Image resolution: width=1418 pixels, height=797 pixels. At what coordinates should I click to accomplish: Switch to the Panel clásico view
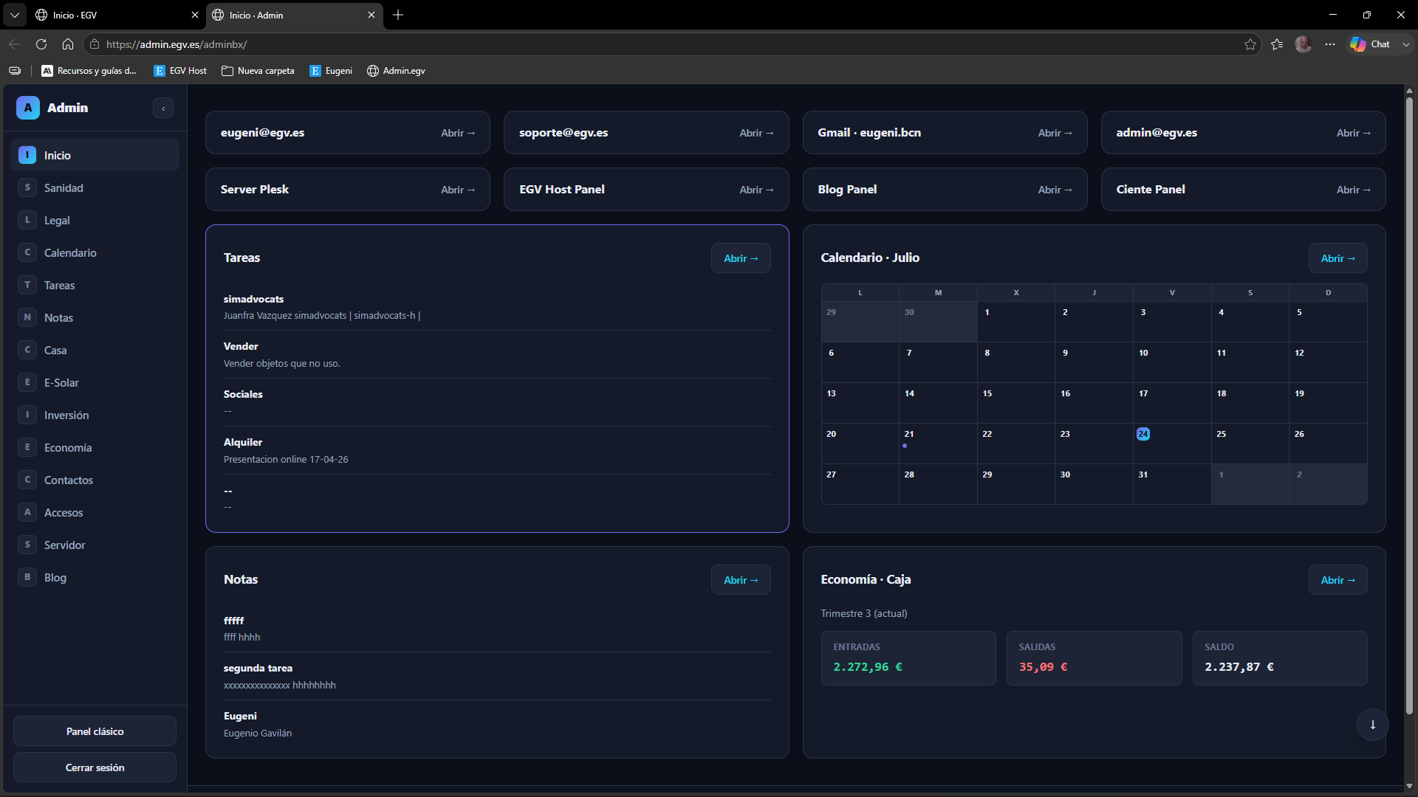click(x=95, y=731)
